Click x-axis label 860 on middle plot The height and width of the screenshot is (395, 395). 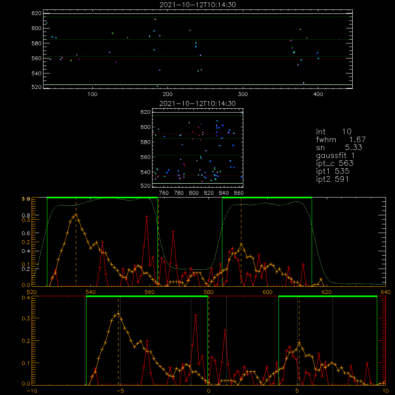click(239, 193)
